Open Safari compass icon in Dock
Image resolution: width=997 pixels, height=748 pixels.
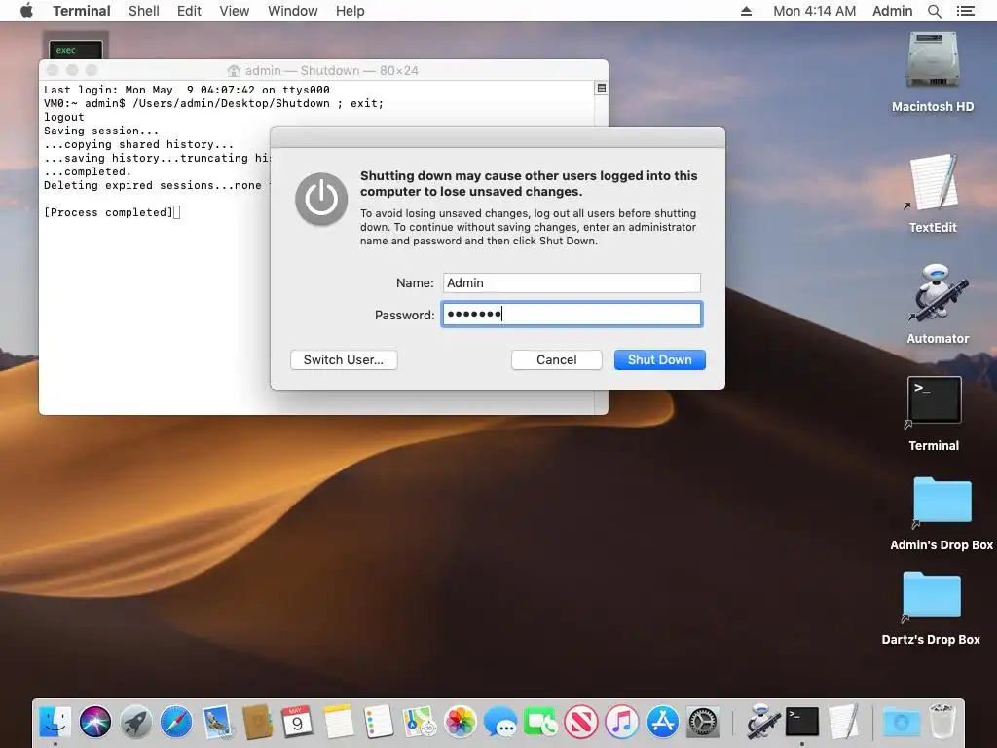[176, 722]
